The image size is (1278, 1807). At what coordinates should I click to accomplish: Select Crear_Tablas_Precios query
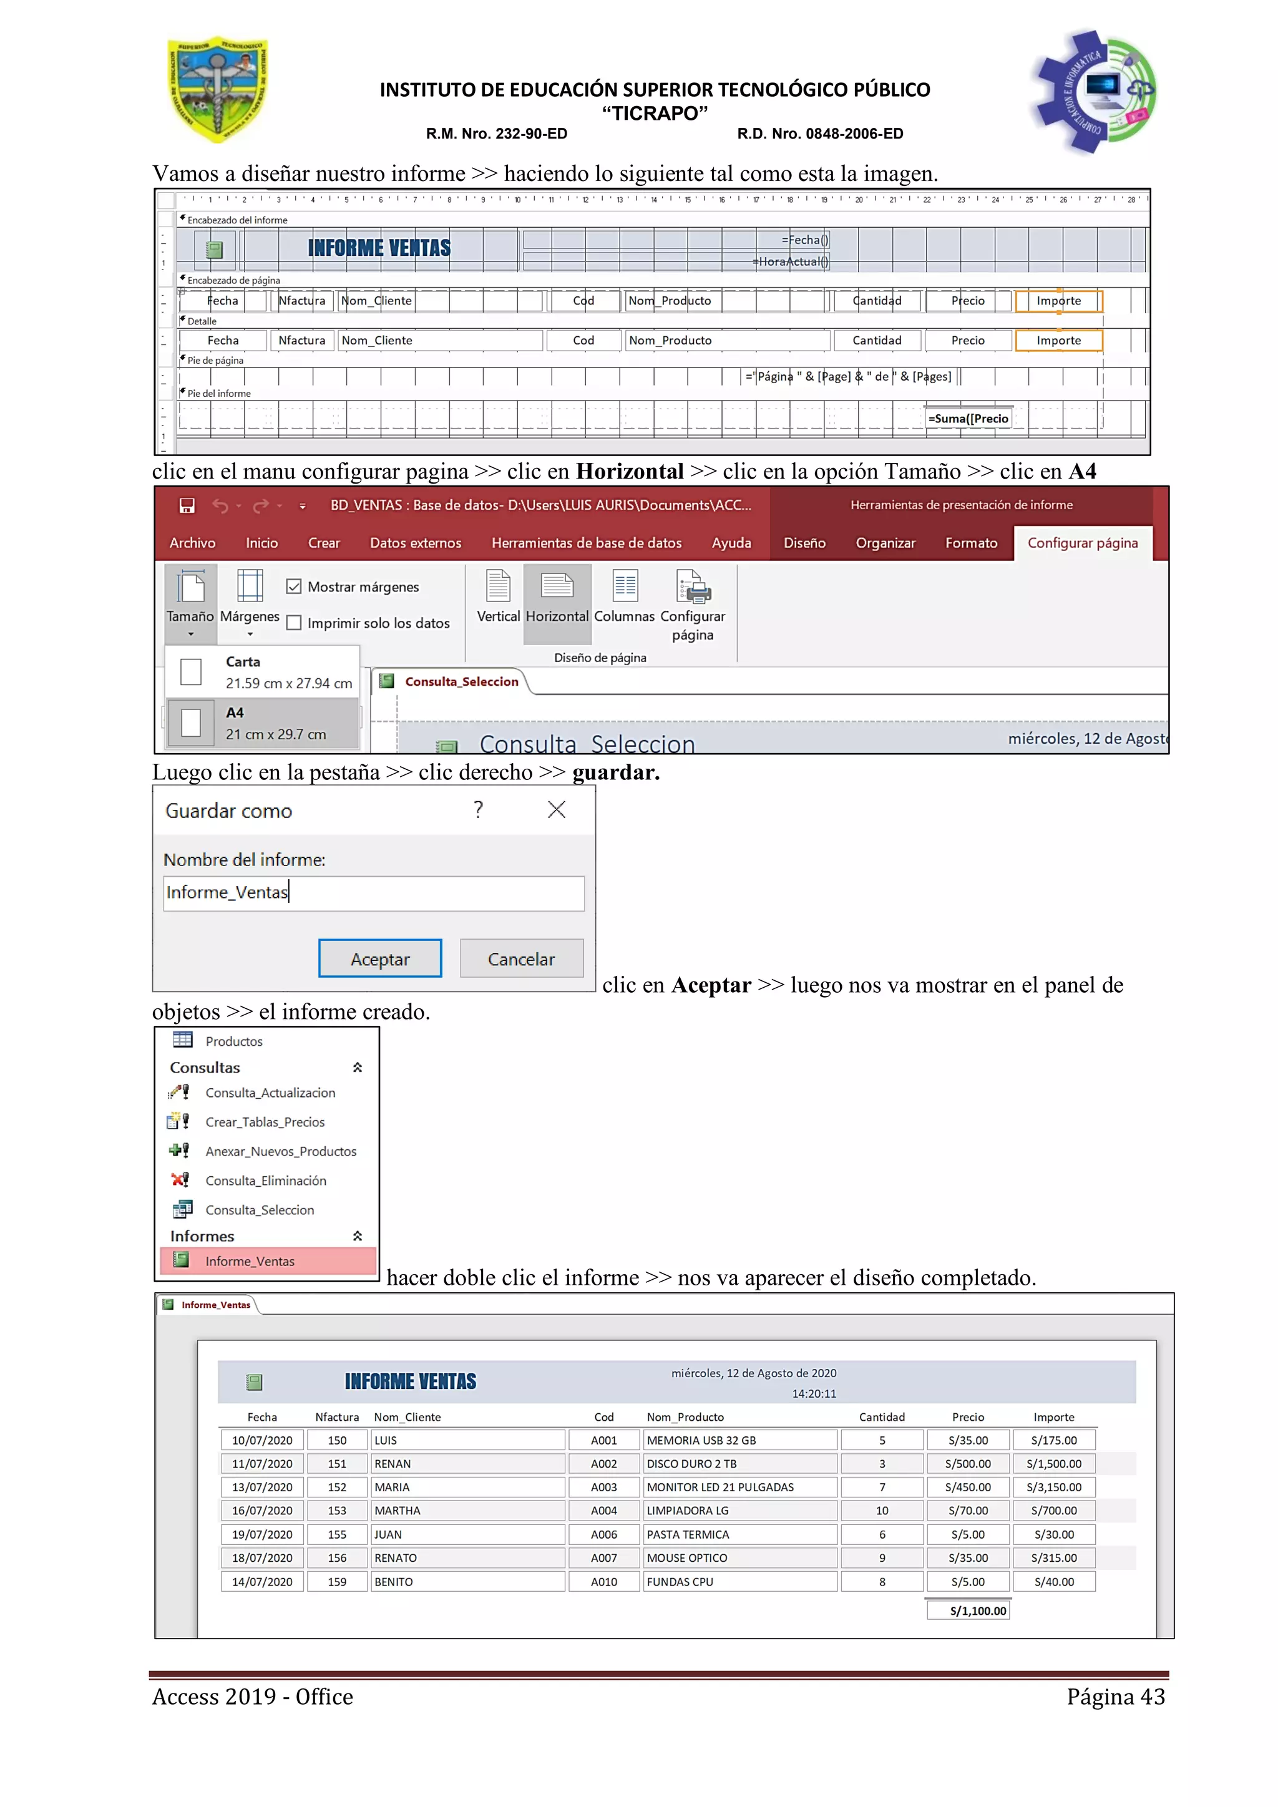click(265, 1123)
